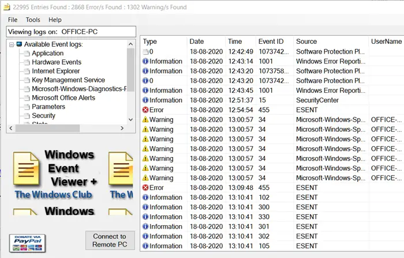Select the 12:42:49 time cell
The image size is (404, 258).
tap(241, 51)
